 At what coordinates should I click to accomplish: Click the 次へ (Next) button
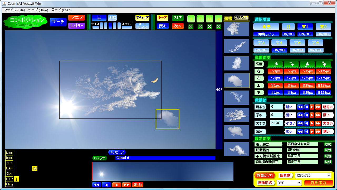178,26
